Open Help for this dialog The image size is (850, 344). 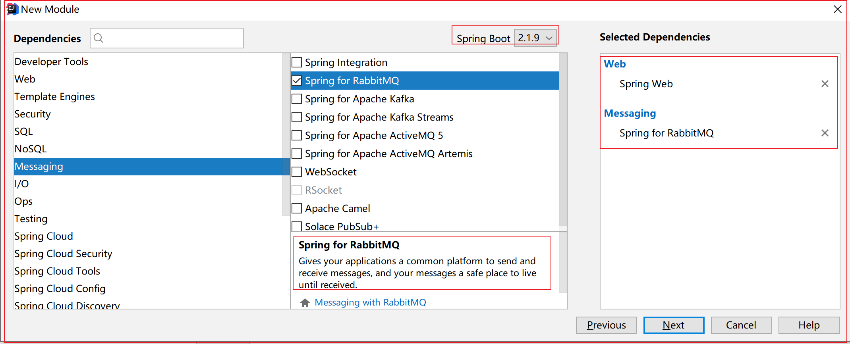(x=809, y=325)
